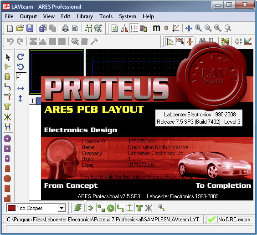The height and width of the screenshot is (235, 257).
Task: Open the File menu
Action: tap(9, 16)
